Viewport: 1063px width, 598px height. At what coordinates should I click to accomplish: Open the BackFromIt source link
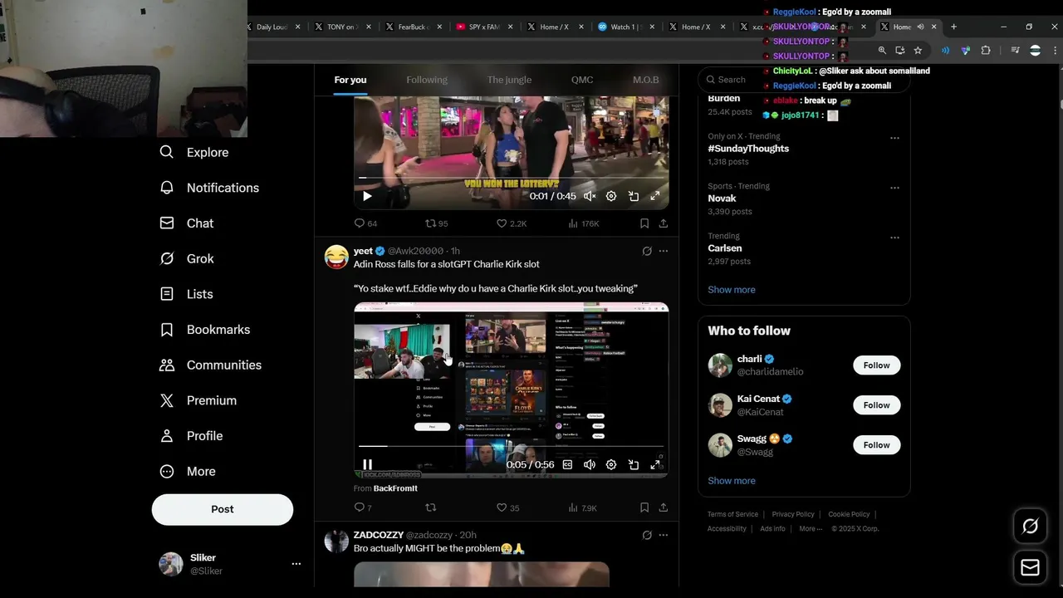[395, 488]
